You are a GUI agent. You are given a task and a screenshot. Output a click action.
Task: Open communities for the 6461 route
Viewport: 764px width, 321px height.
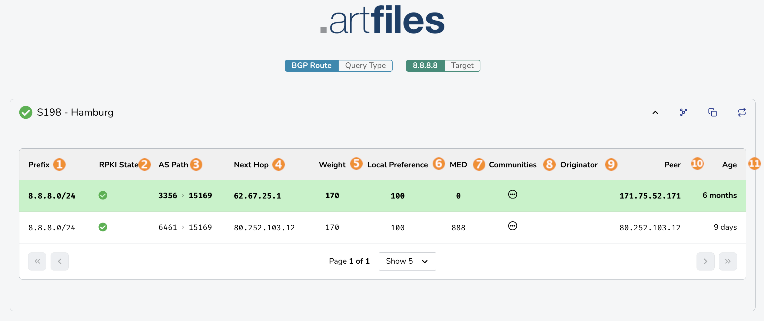pos(513,226)
